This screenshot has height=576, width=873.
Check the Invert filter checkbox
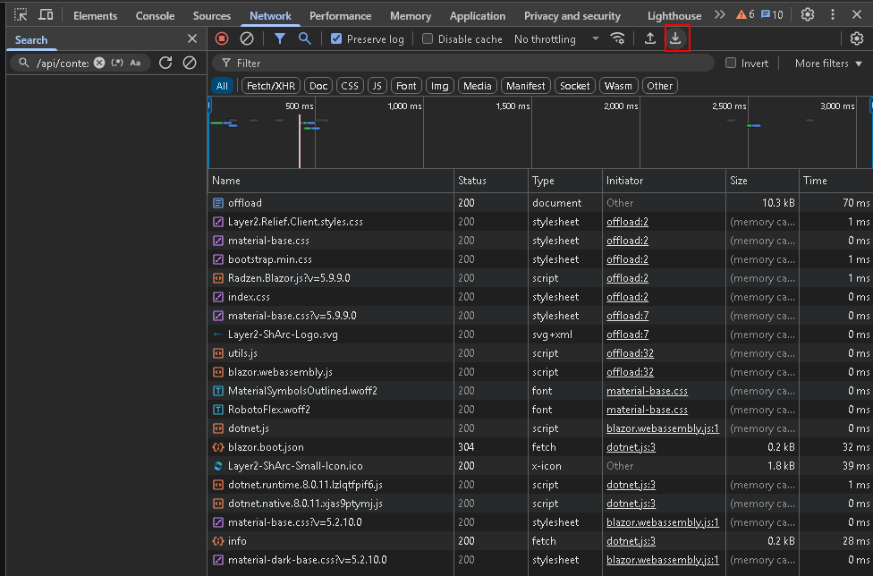pyautogui.click(x=731, y=64)
